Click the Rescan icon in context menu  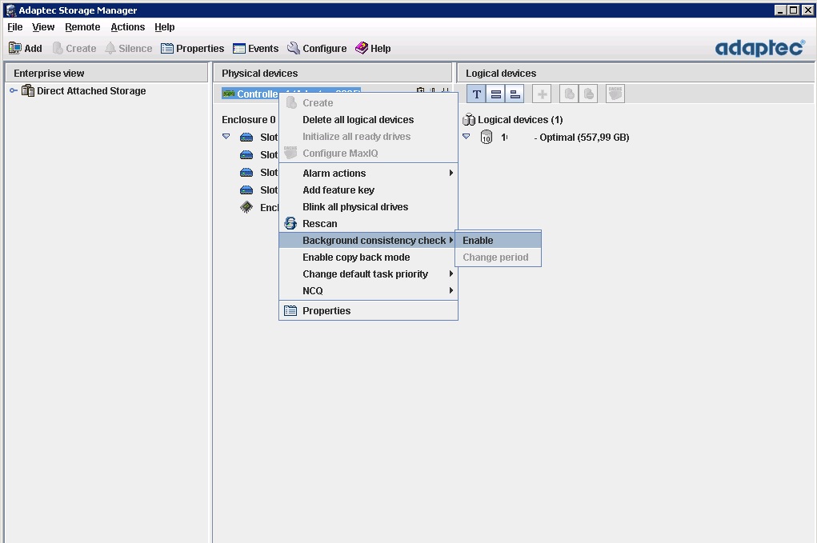point(290,224)
